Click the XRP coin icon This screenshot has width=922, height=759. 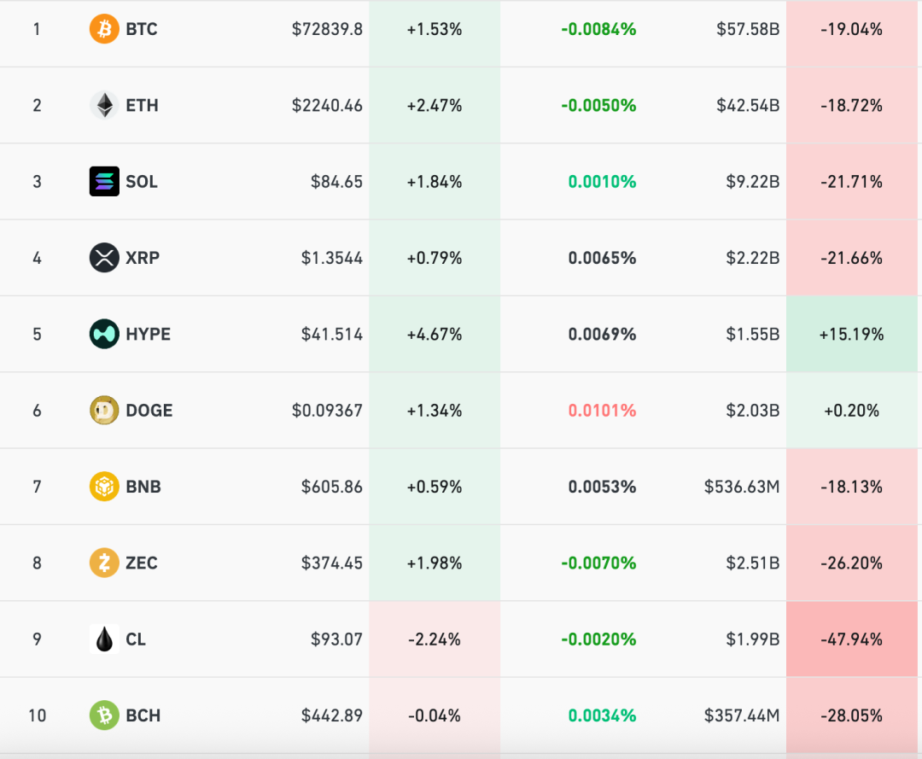tap(104, 258)
